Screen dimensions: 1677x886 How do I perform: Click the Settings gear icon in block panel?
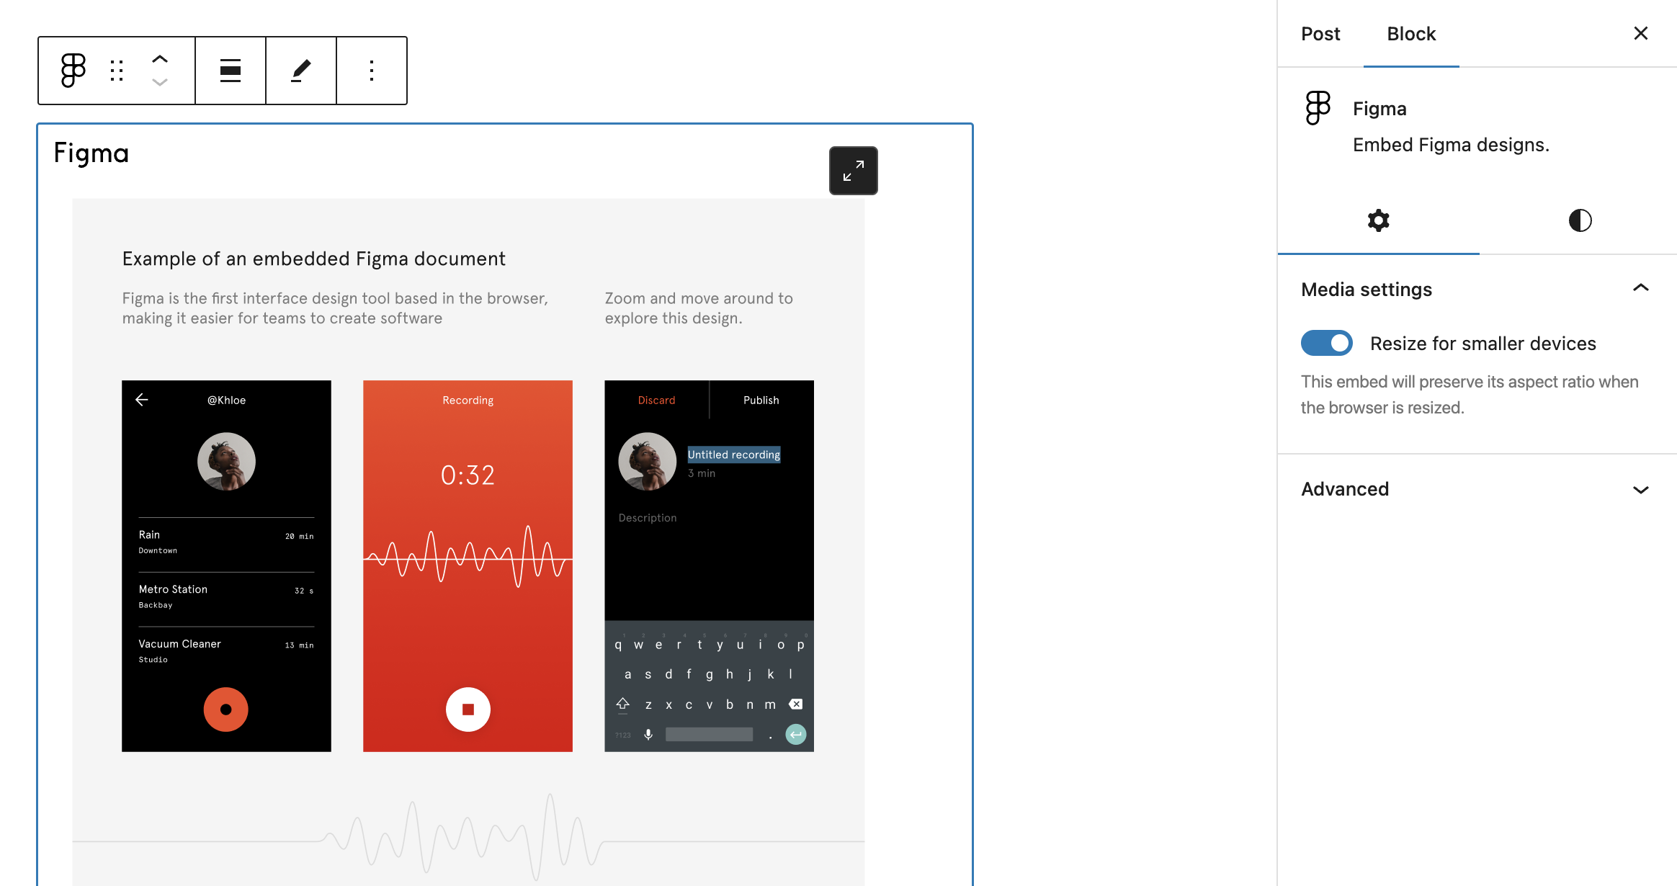coord(1379,220)
